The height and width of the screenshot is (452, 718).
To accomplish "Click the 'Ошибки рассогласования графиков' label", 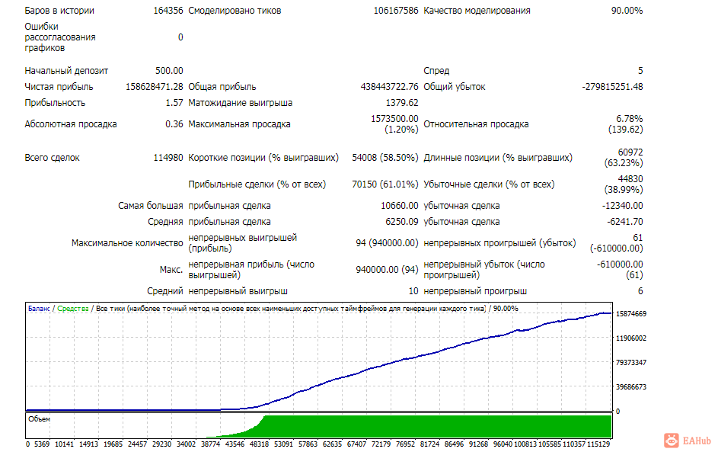I will [x=60, y=37].
